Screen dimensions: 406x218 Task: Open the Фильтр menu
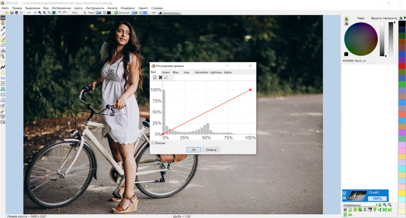click(x=112, y=8)
